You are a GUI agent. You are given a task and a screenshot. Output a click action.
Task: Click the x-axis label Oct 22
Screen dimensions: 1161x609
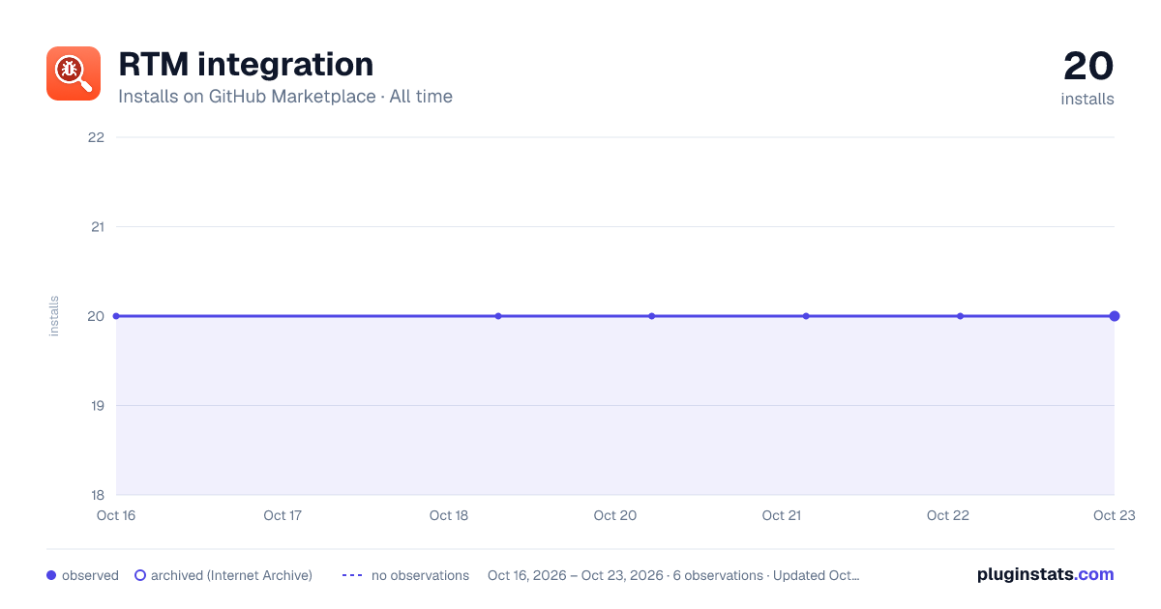point(948,515)
